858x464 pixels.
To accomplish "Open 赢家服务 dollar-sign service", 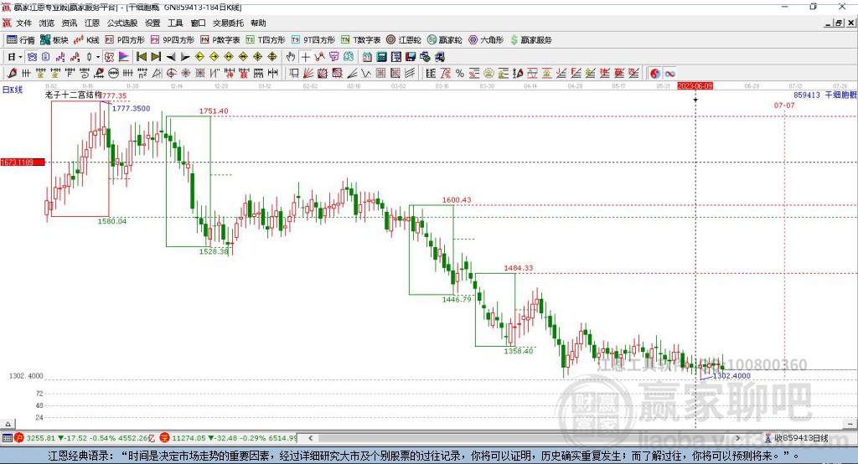I will click(x=530, y=40).
